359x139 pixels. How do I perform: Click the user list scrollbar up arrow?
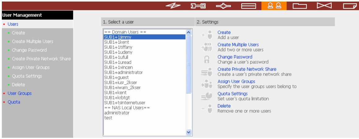coord(189,32)
